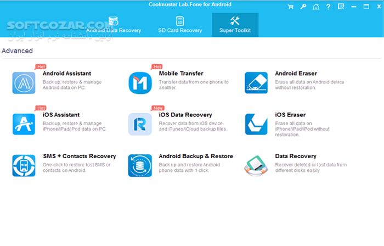The image size is (384, 246).
Task: Click the New badge on iOS Data Recovery
Action: [x=158, y=108]
